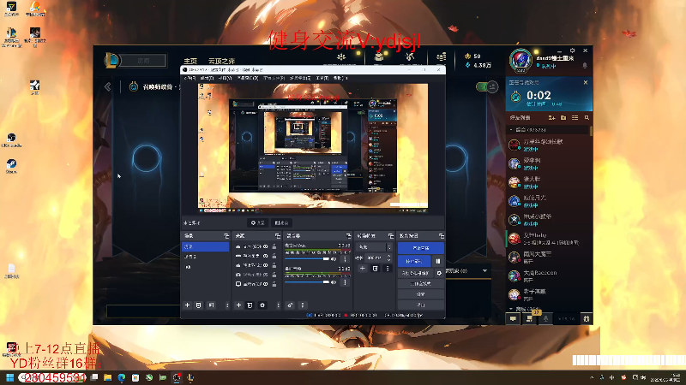Open the Edit menu in OBS
The width and height of the screenshot is (686, 385).
pos(207,78)
